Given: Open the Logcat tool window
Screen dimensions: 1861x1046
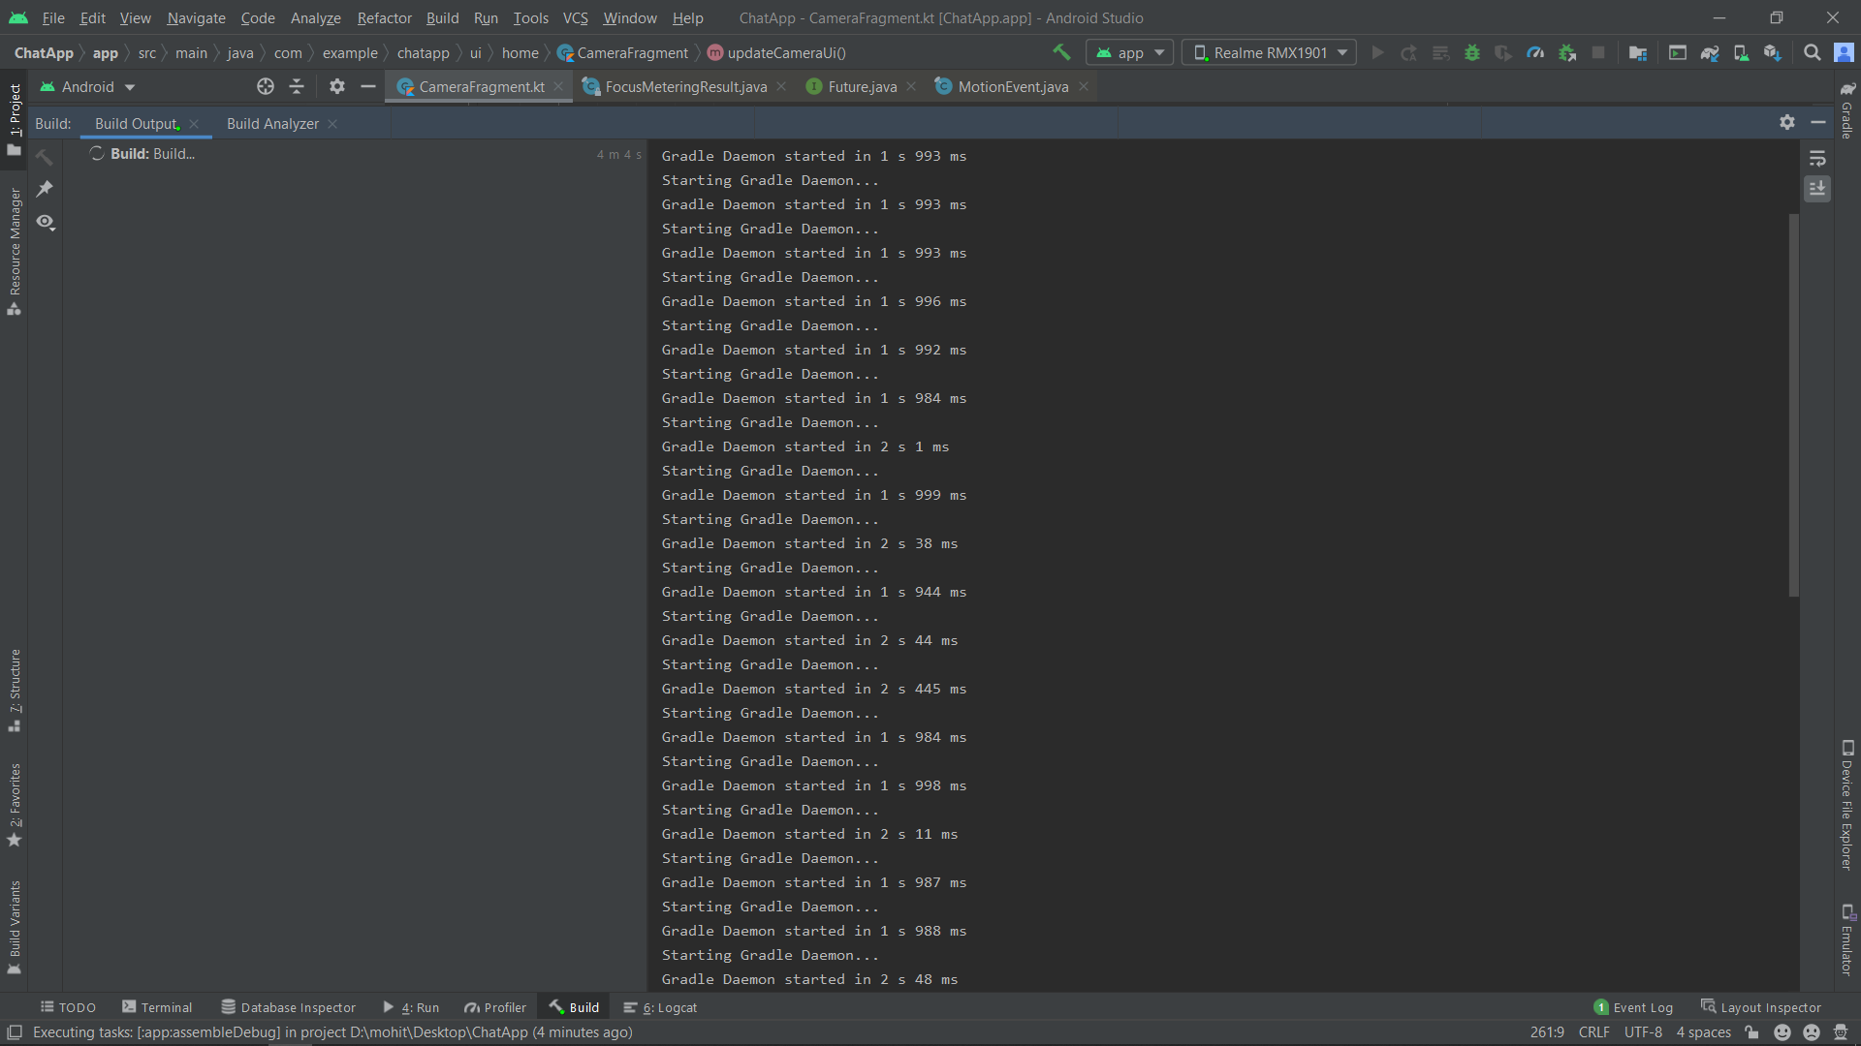Looking at the screenshot, I should pyautogui.click(x=660, y=1007).
